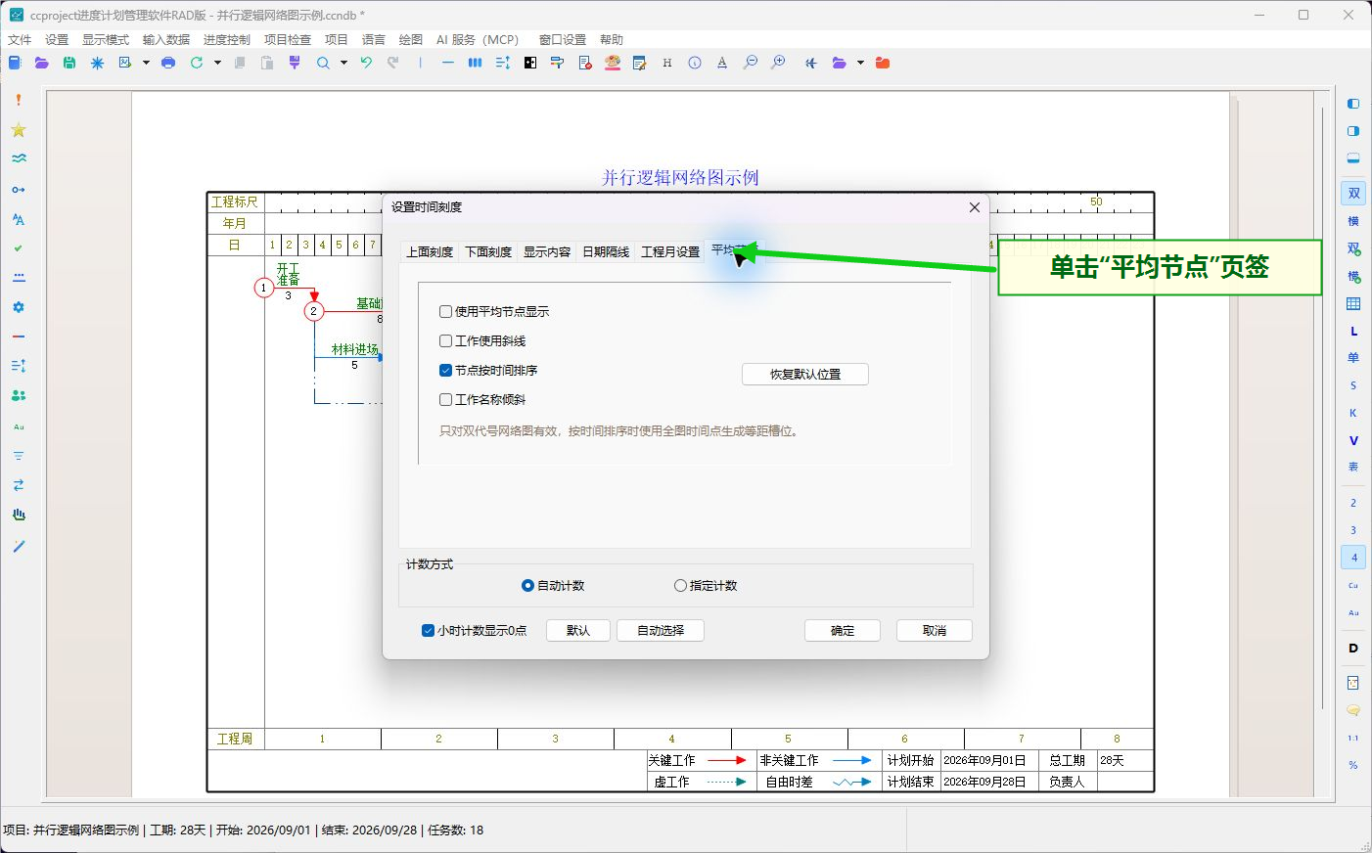The image size is (1372, 853).
Task: Open file with the purple folder icon
Action: click(41, 63)
